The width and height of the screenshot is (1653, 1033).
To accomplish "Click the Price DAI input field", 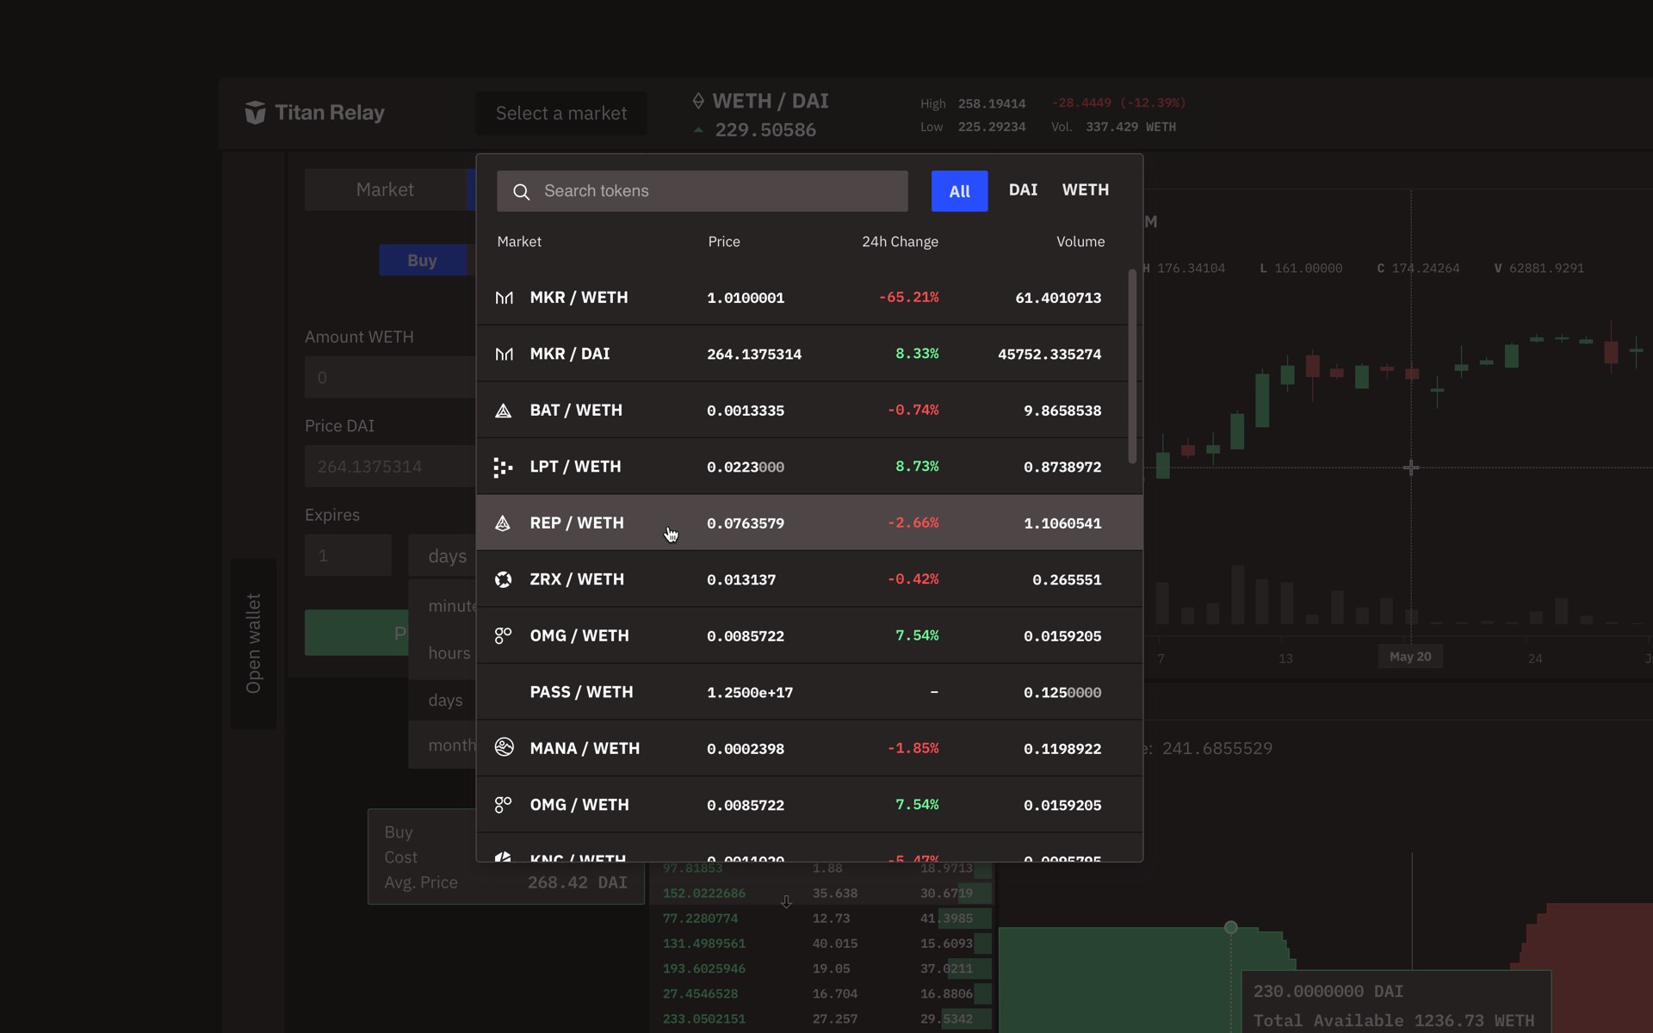I will [390, 467].
